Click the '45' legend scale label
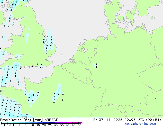The height and width of the screenshot is (126, 163). [x=74, y=125]
